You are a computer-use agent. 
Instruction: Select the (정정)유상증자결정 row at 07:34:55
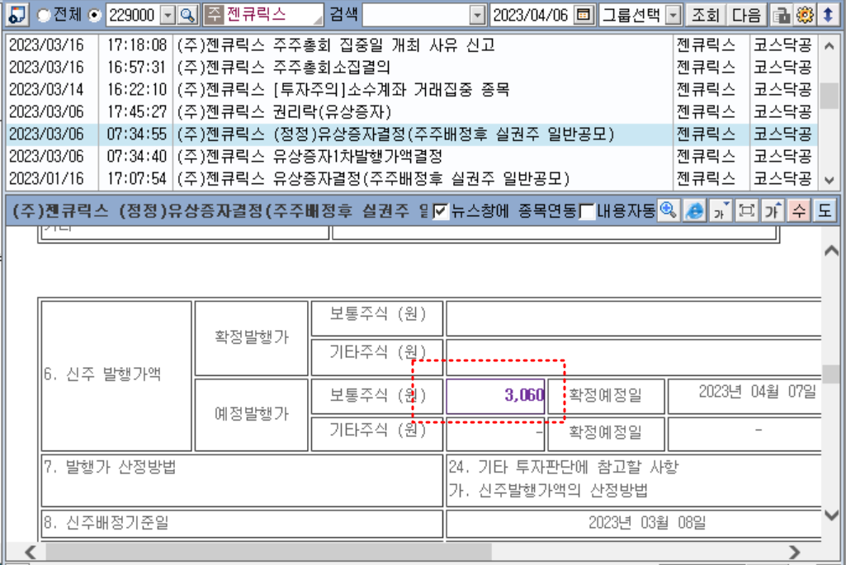[x=412, y=134]
